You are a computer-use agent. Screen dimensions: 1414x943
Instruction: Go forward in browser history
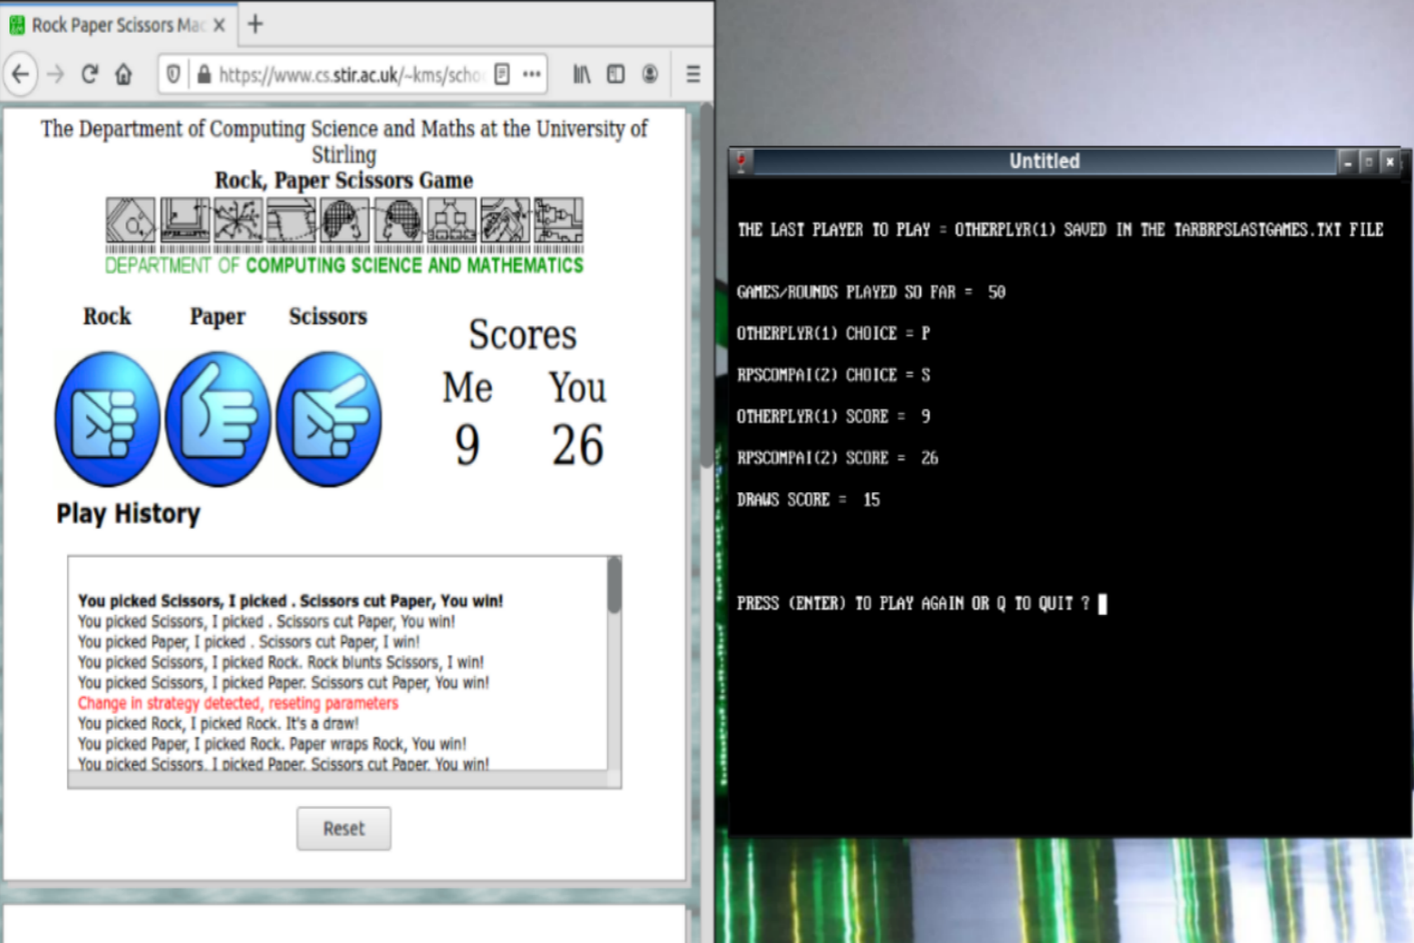tap(56, 74)
